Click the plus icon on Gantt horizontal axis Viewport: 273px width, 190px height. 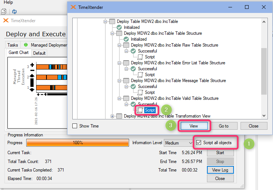click(x=38, y=94)
